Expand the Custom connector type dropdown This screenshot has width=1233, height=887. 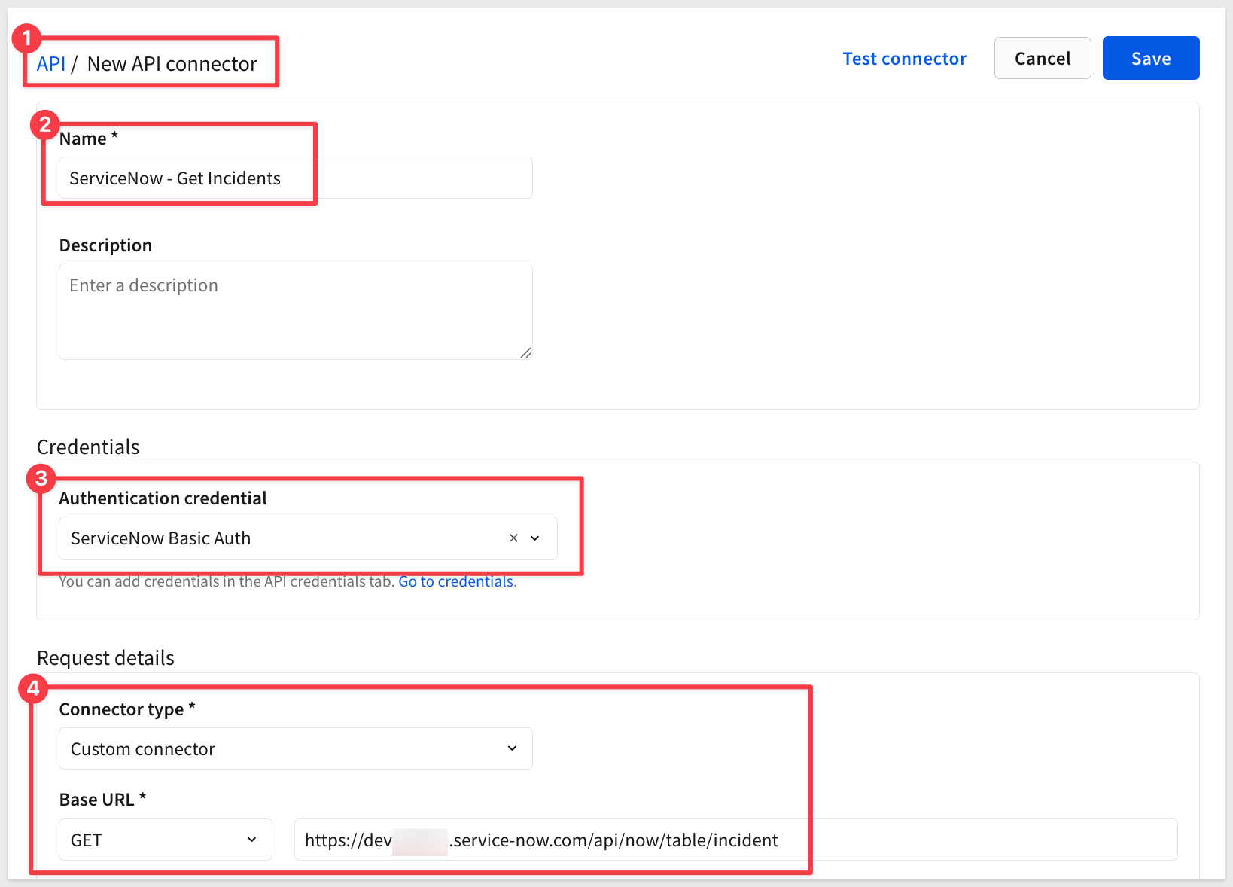286,748
